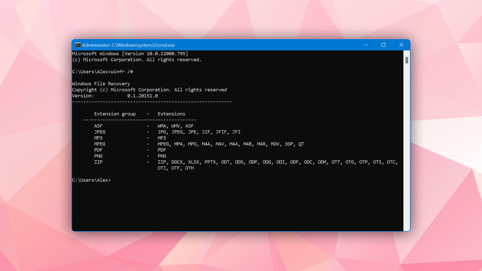482x271 pixels.
Task: Click the '(c) Microsoft Corporation. All rights reserved.' line
Action: 137,60
